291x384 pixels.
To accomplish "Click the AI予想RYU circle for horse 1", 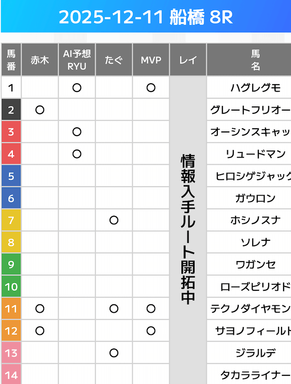I will coord(77,88).
